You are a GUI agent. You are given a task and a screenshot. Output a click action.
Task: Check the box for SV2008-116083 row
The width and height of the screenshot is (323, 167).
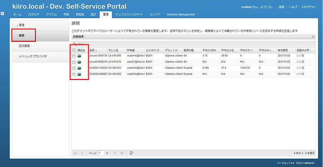coord(74,68)
